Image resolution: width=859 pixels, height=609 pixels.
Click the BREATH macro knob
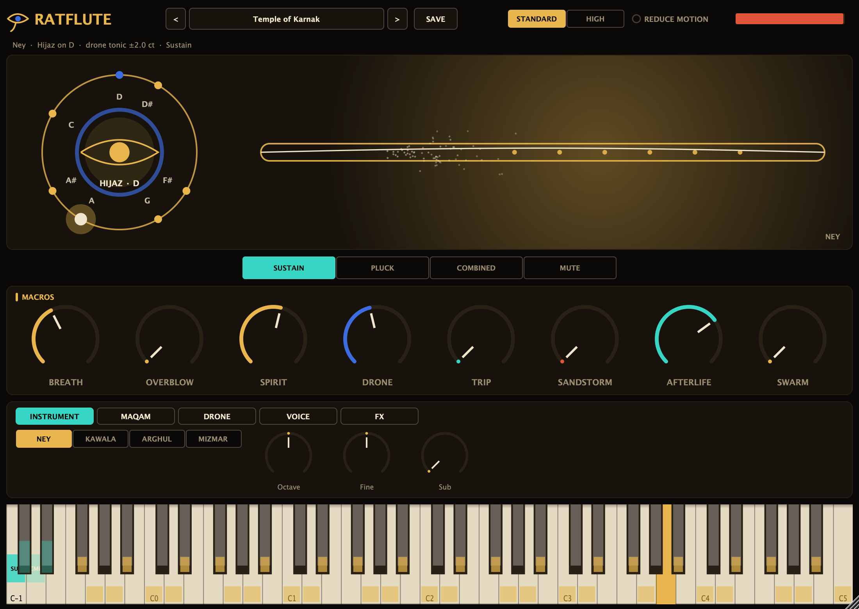tap(66, 339)
